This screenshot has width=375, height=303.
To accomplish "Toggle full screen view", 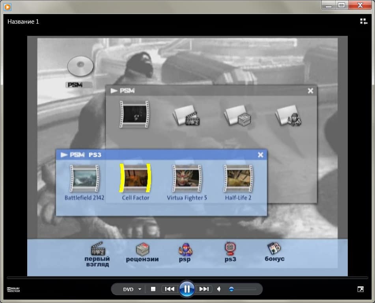I will click(360, 289).
